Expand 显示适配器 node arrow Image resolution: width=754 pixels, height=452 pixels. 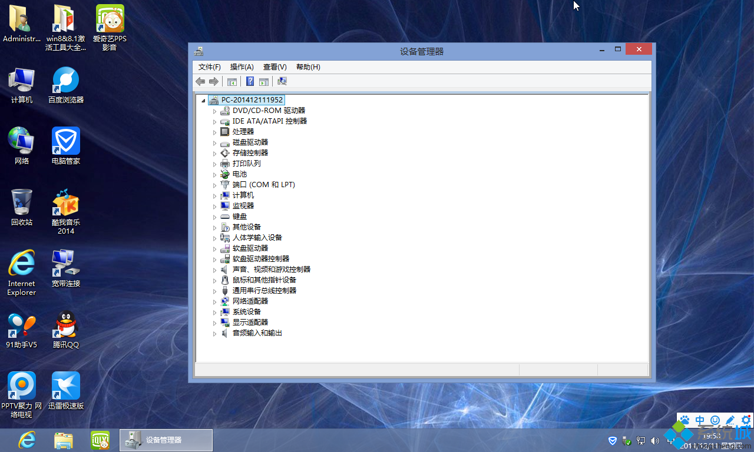tap(215, 323)
